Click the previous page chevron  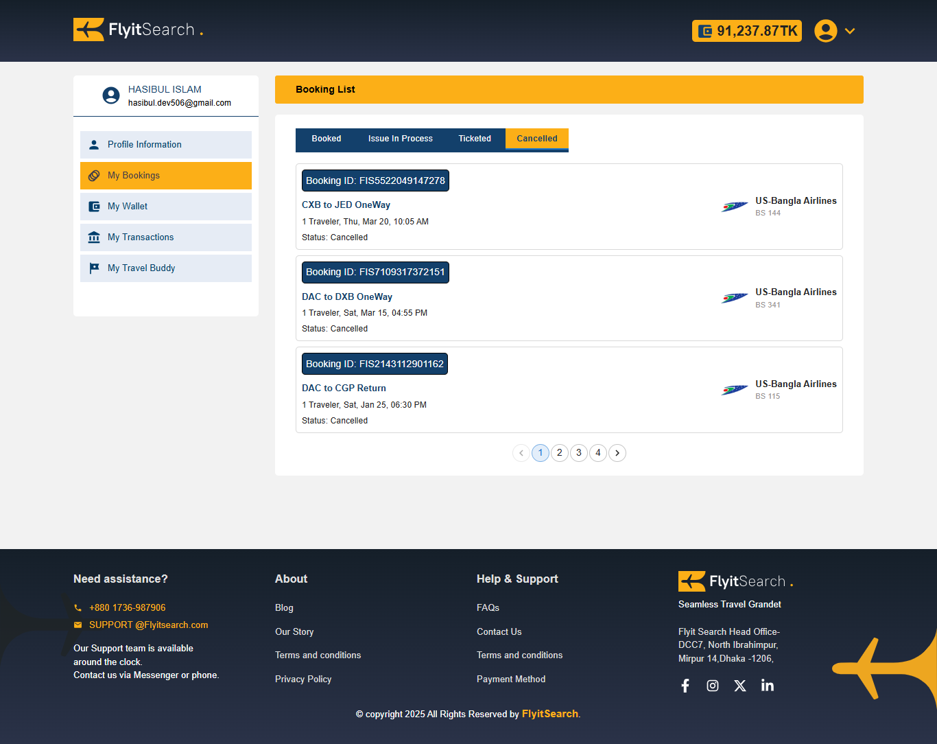(521, 453)
